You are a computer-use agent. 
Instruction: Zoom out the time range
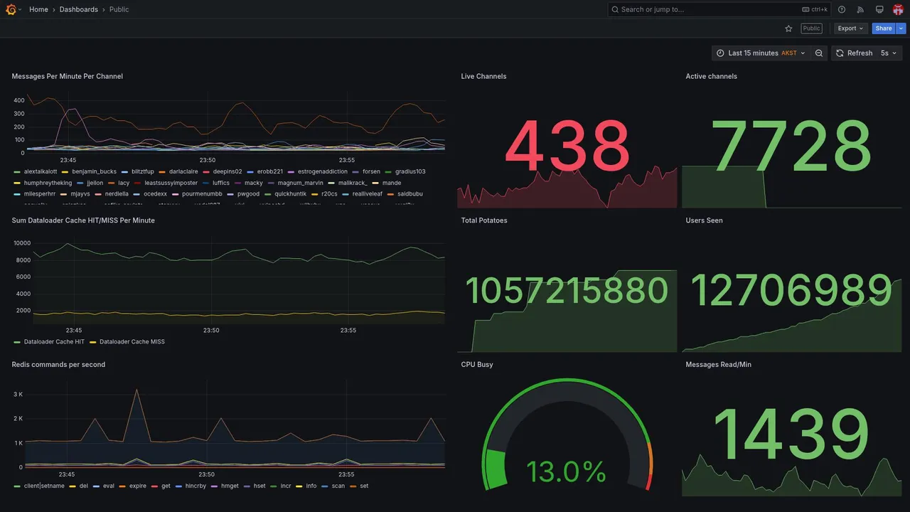click(x=819, y=53)
